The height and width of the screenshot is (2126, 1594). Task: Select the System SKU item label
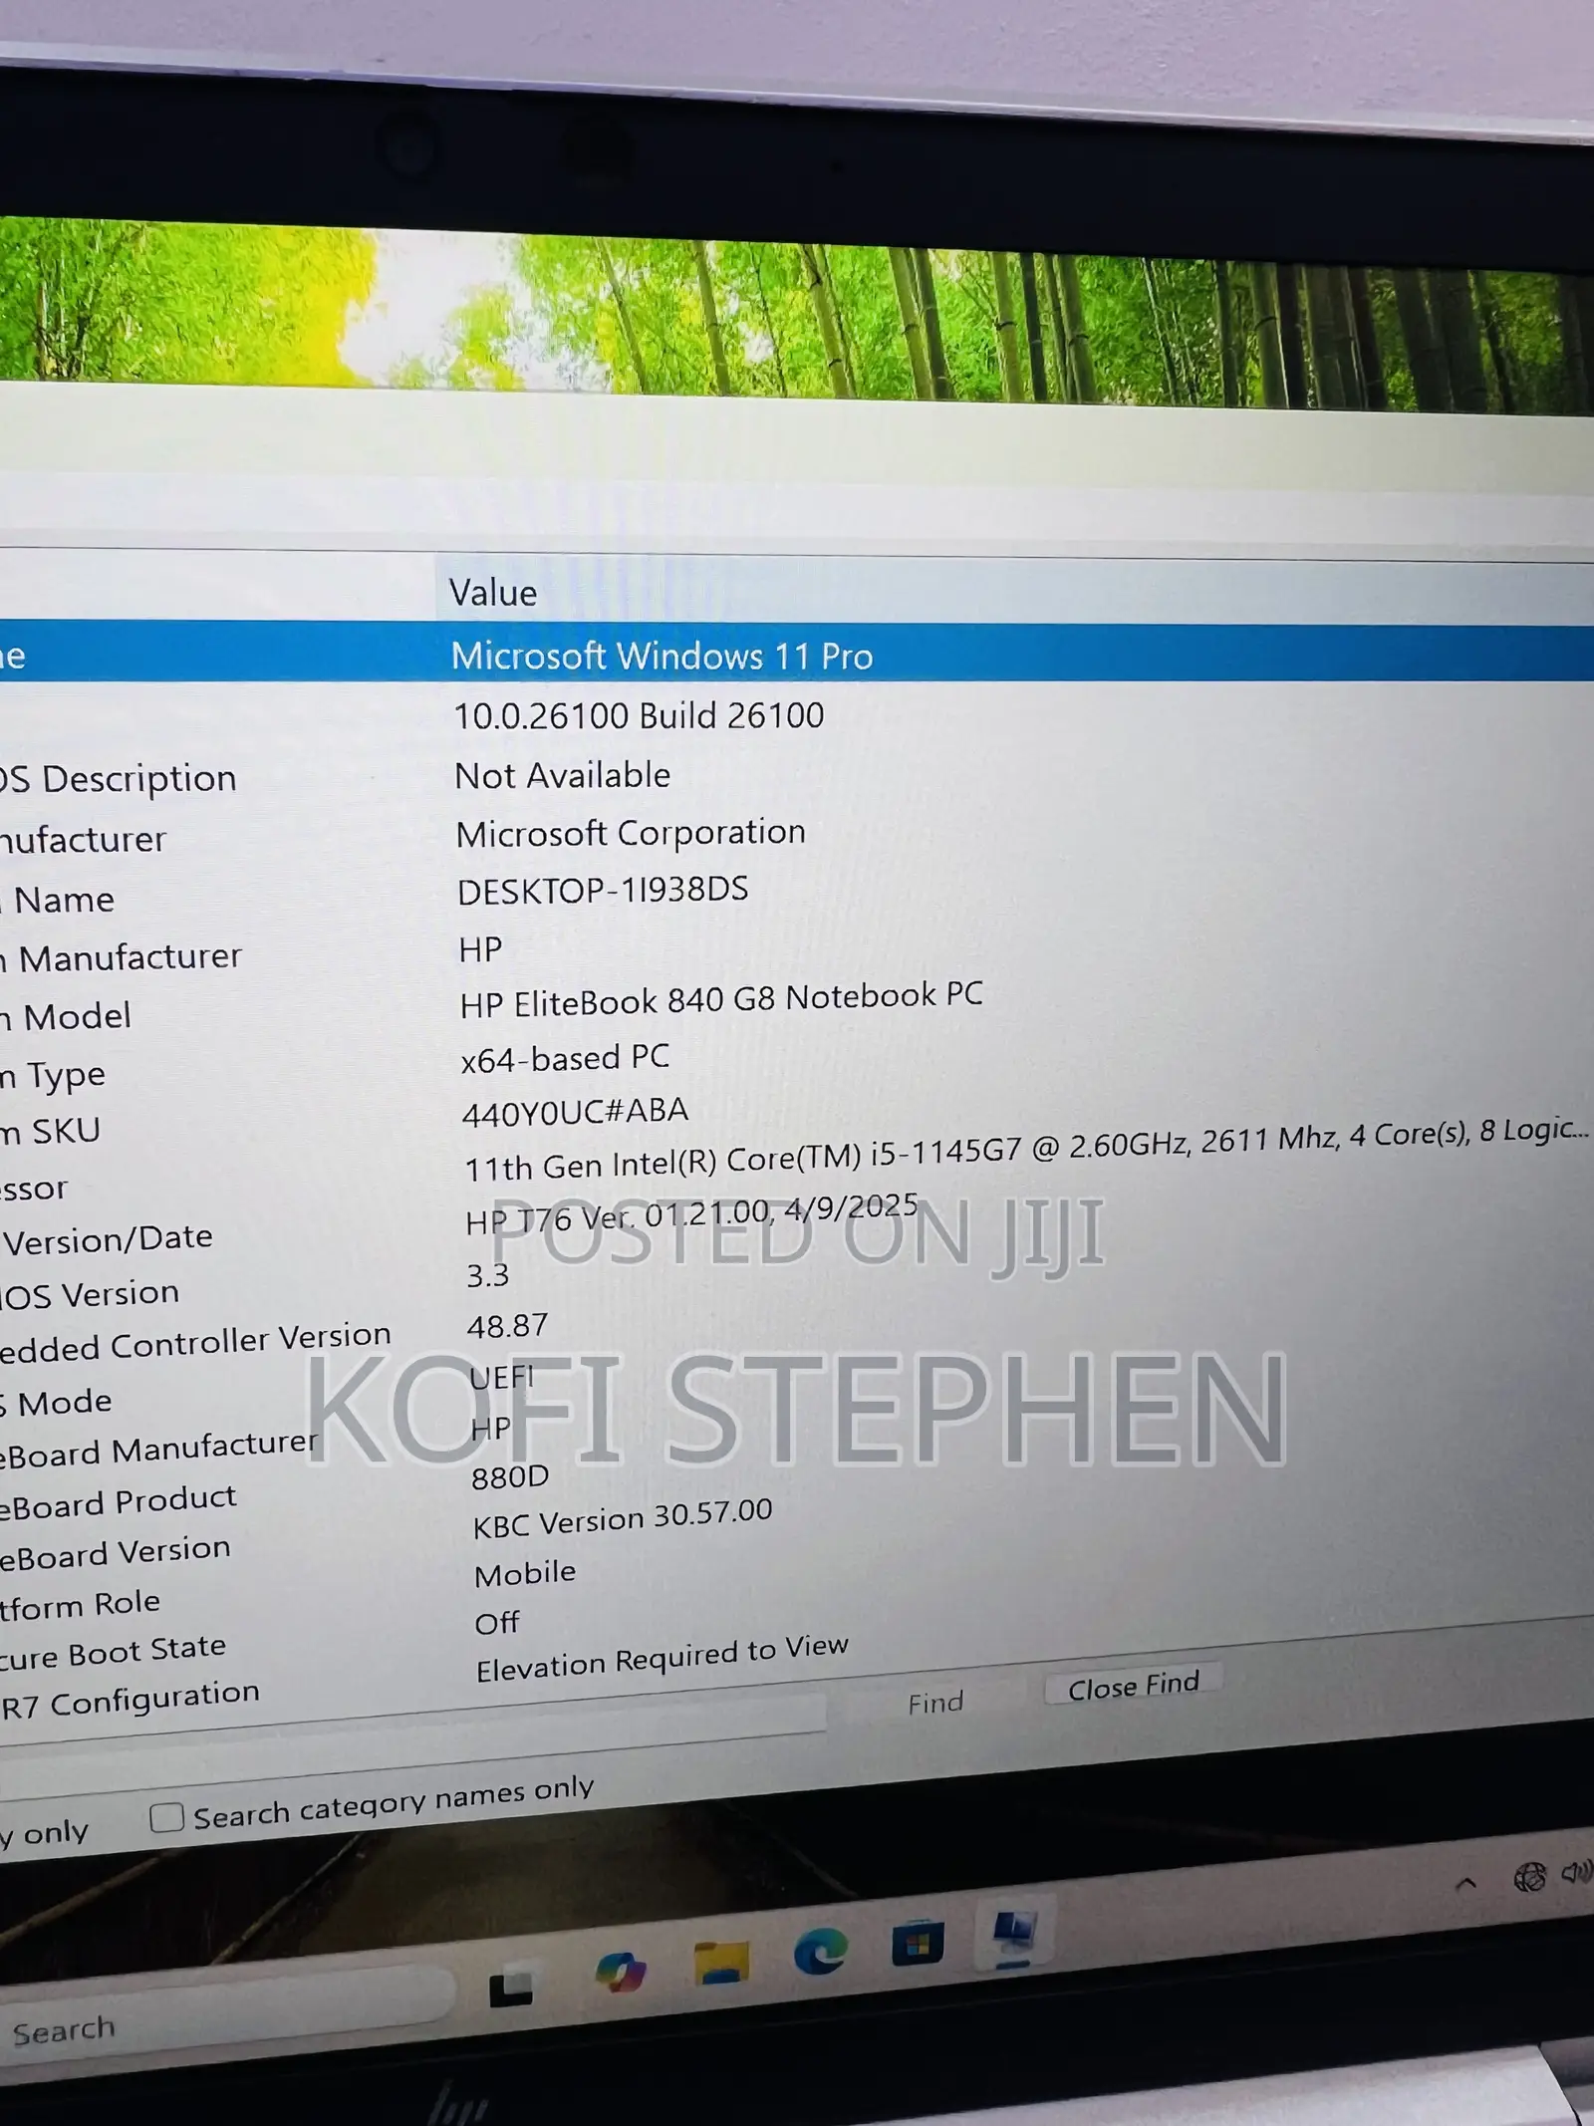coord(50,1132)
